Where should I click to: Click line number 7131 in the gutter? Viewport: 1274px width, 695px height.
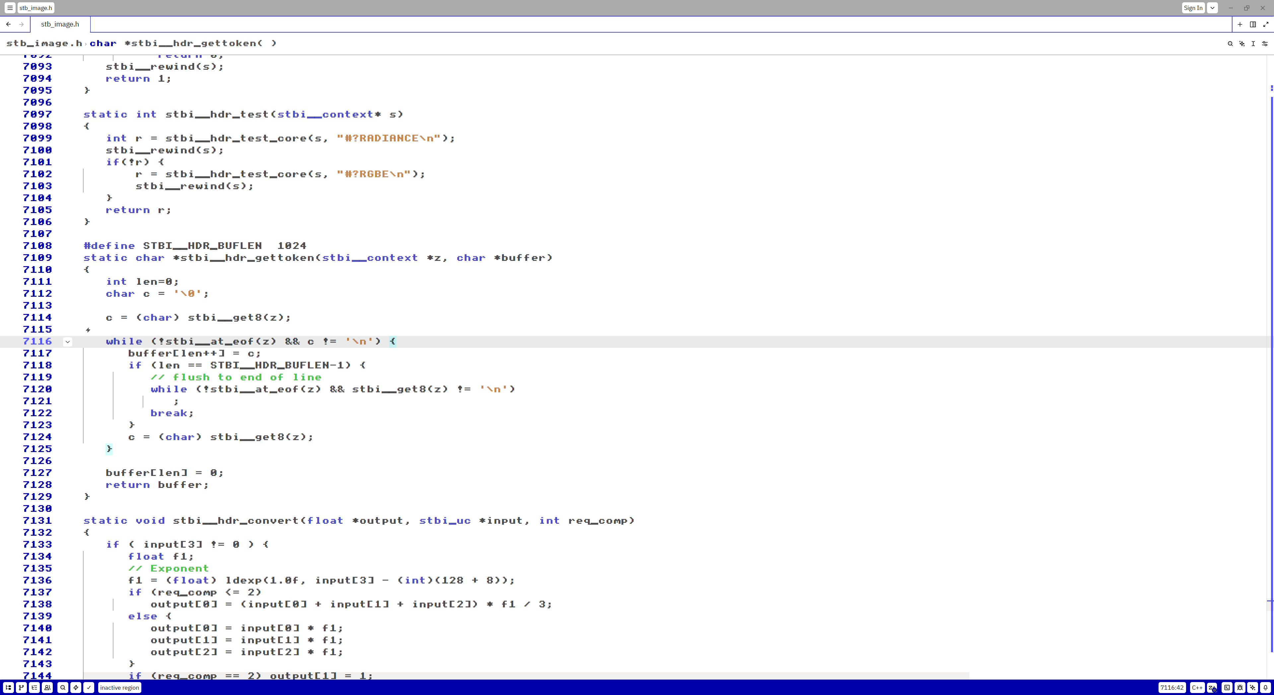click(x=37, y=520)
